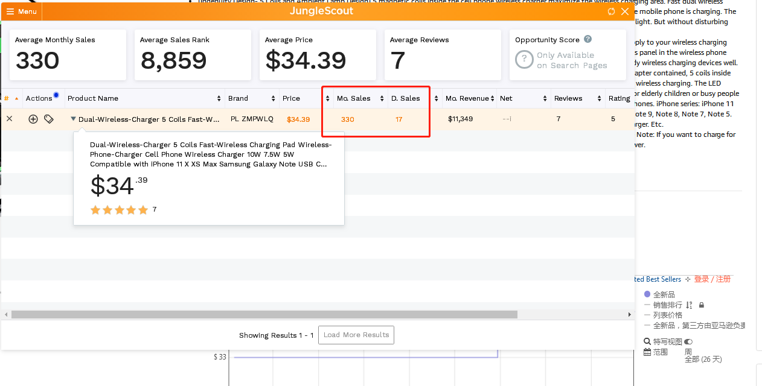Click the Rating column header

[620, 98]
